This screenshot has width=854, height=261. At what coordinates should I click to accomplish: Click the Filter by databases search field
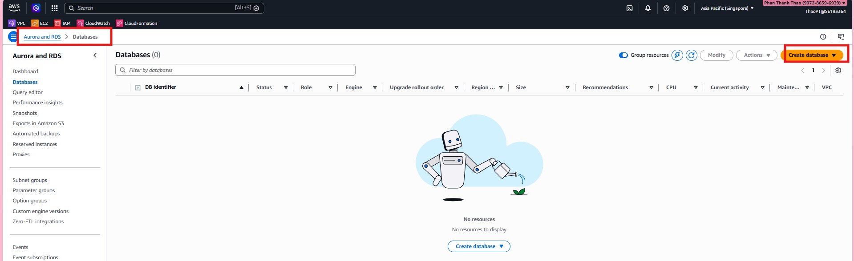236,70
